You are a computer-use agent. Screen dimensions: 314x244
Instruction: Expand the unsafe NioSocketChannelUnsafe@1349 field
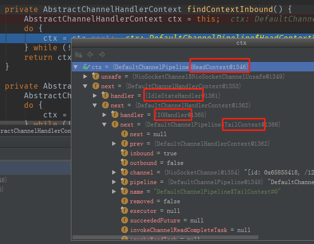coord(85,77)
